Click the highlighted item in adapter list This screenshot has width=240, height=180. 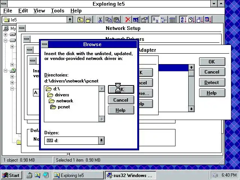pyautogui.click(x=173, y=68)
